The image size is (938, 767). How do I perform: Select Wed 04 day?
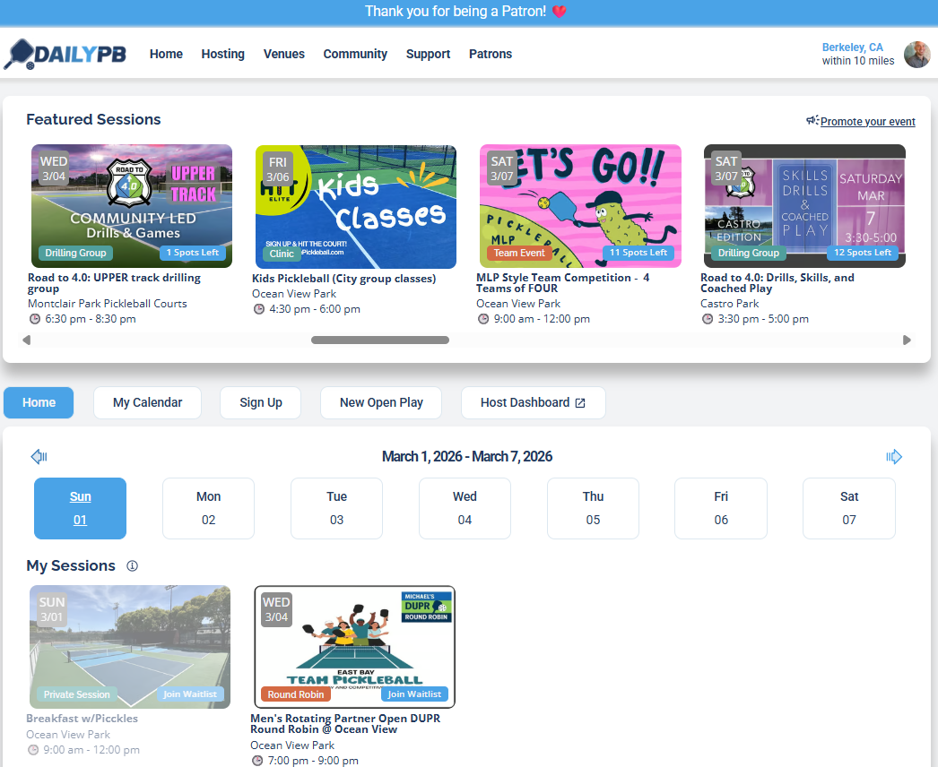pos(465,508)
